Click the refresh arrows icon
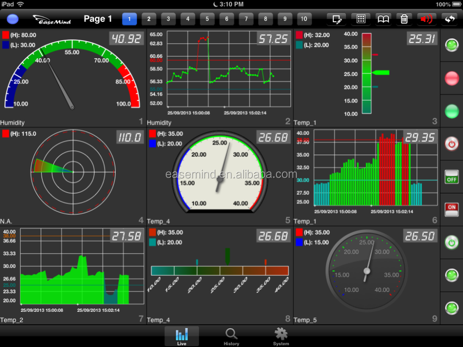 point(449,19)
